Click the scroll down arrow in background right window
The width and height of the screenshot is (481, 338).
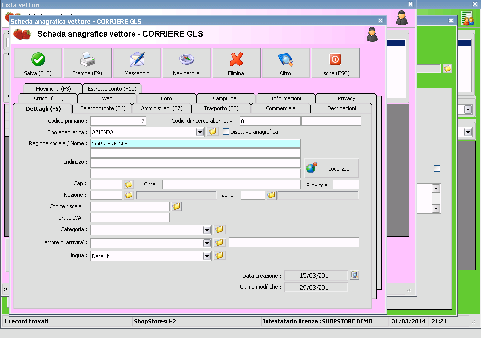pos(436,209)
